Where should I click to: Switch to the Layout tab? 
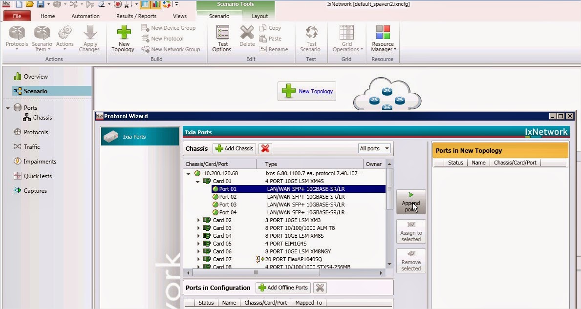click(259, 16)
